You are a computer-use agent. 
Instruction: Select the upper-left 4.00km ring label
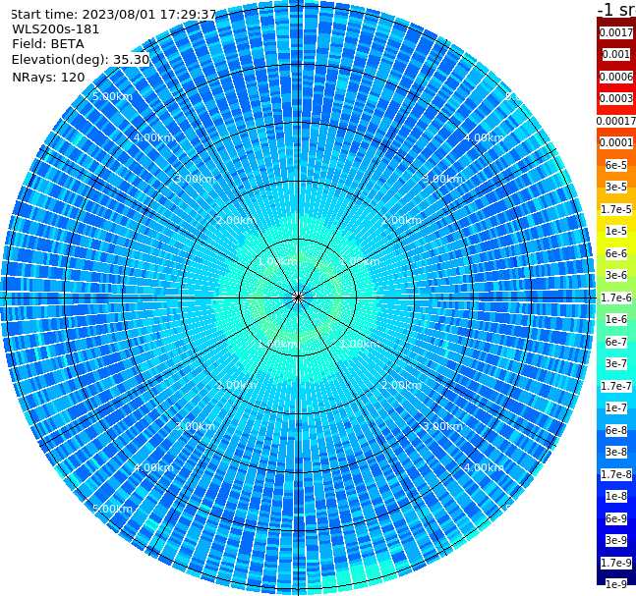pyautogui.click(x=153, y=137)
